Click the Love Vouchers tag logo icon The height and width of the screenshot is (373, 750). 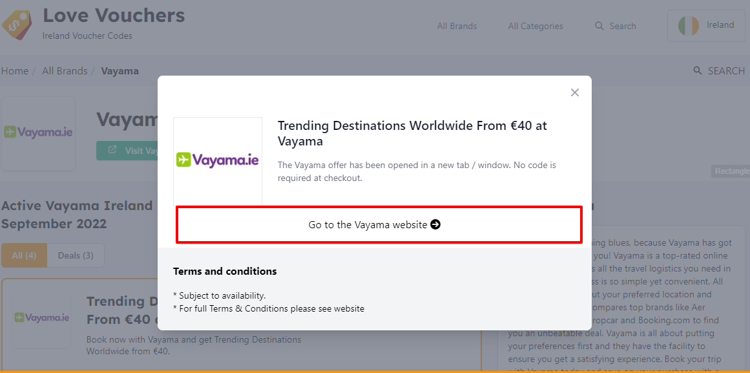click(17, 25)
